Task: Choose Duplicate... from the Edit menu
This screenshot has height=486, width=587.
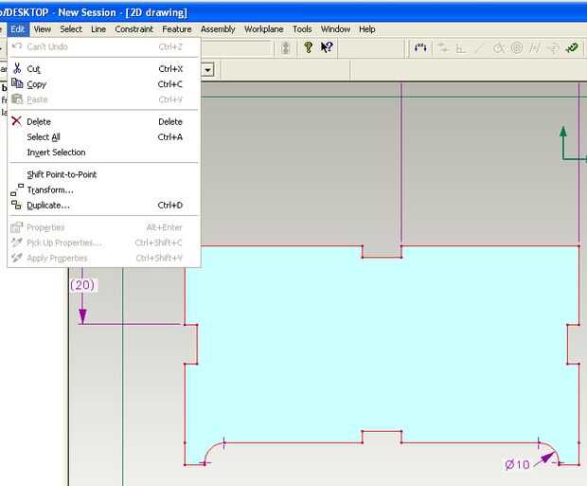Action: click(x=104, y=206)
